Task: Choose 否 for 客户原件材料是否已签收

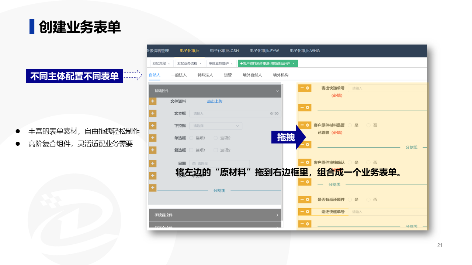Action: [x=368, y=125]
